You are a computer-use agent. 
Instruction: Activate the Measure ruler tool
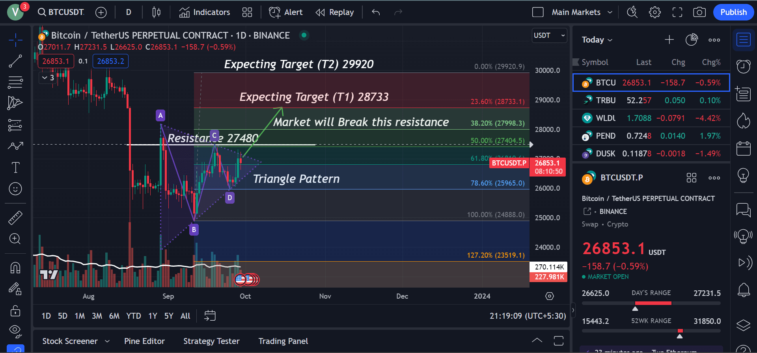pos(16,217)
